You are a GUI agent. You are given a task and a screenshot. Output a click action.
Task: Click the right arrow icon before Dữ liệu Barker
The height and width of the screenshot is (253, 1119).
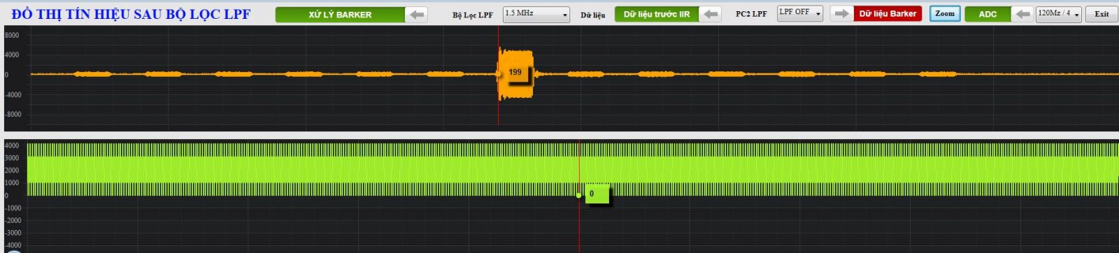click(842, 13)
